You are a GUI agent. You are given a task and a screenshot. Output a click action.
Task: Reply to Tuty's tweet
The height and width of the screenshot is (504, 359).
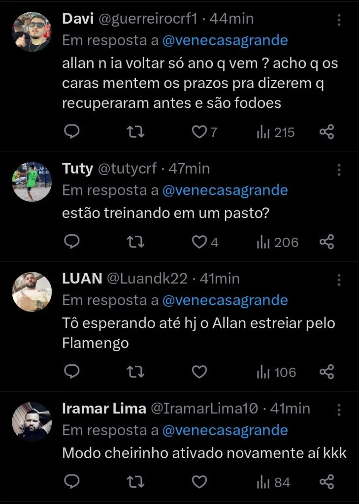(72, 242)
